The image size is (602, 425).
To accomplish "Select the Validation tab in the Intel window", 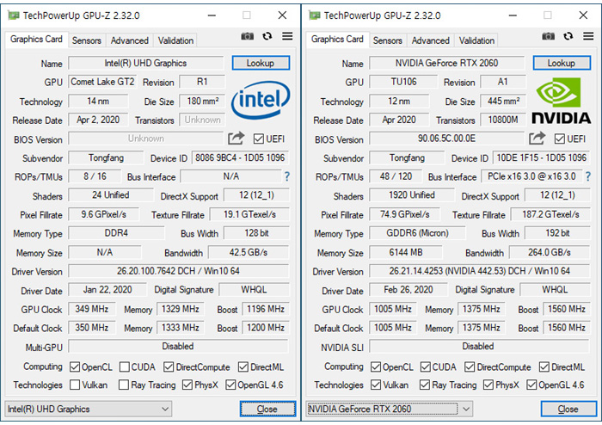I will (175, 40).
